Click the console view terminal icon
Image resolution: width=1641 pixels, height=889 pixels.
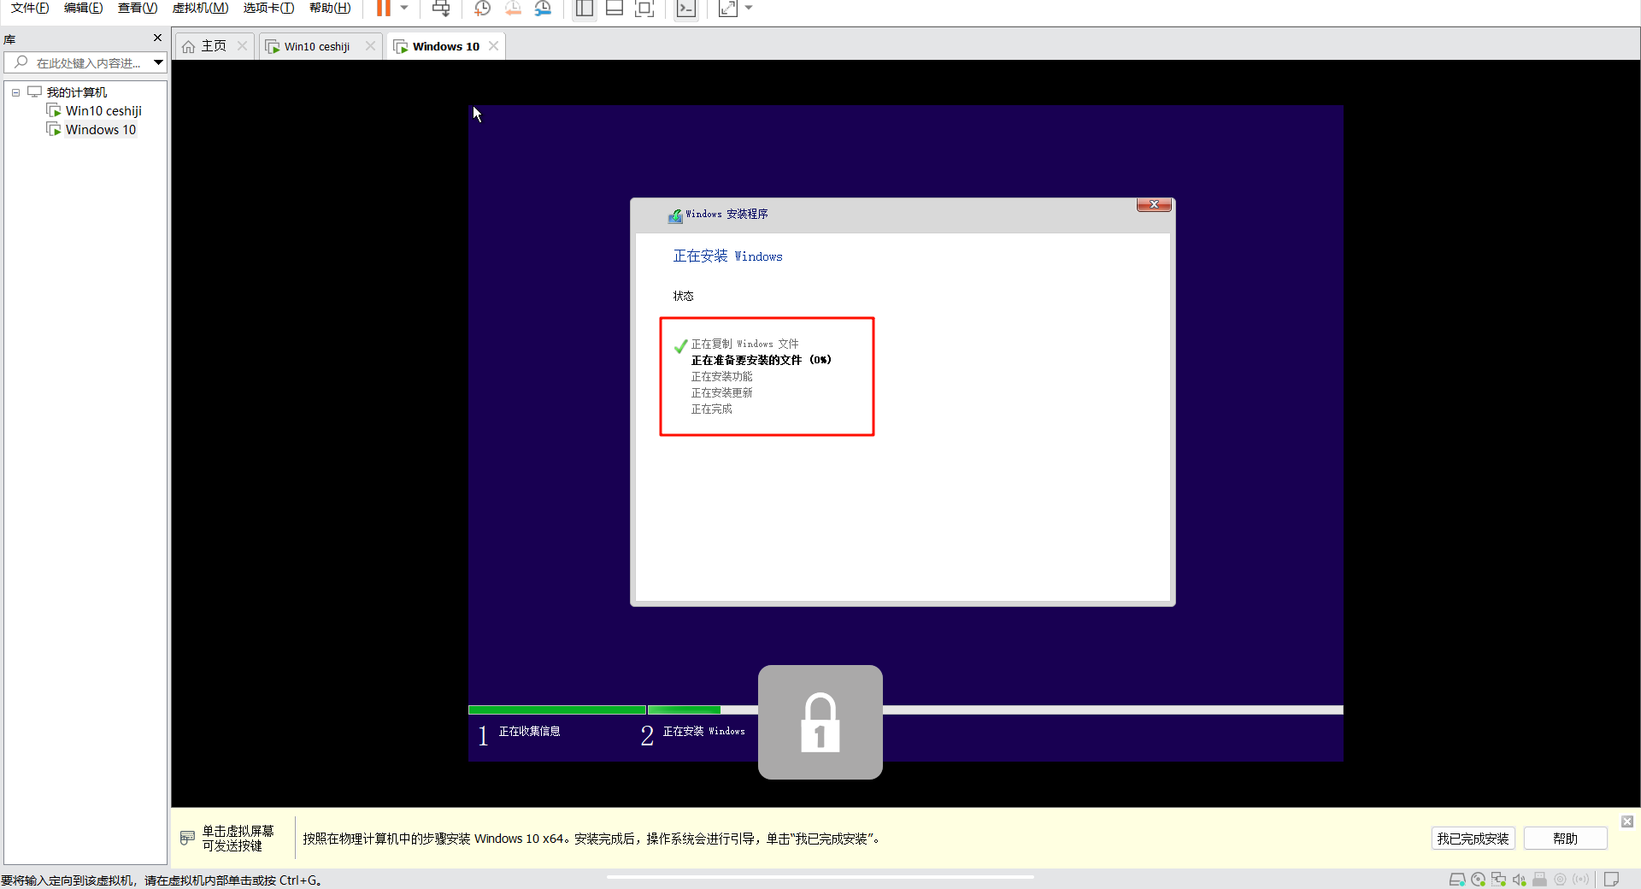click(685, 9)
